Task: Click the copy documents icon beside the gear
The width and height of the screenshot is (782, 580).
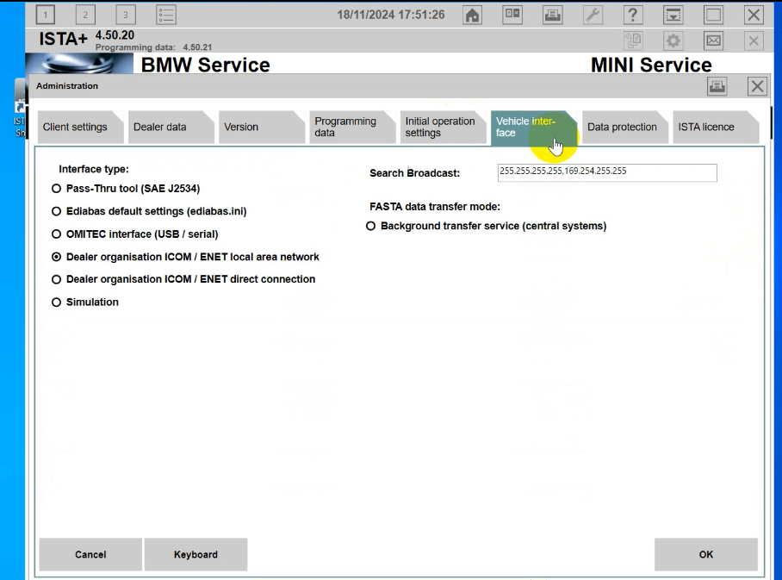Action: (x=633, y=41)
